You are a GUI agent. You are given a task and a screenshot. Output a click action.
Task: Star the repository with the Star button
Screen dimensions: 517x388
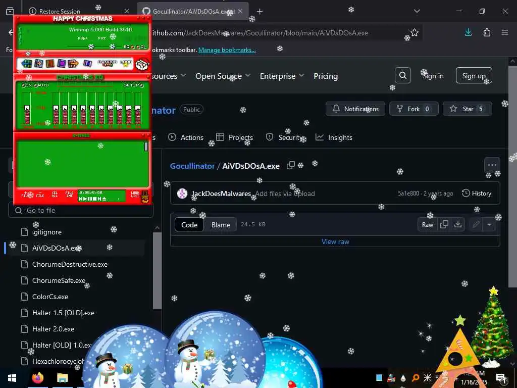click(x=467, y=109)
